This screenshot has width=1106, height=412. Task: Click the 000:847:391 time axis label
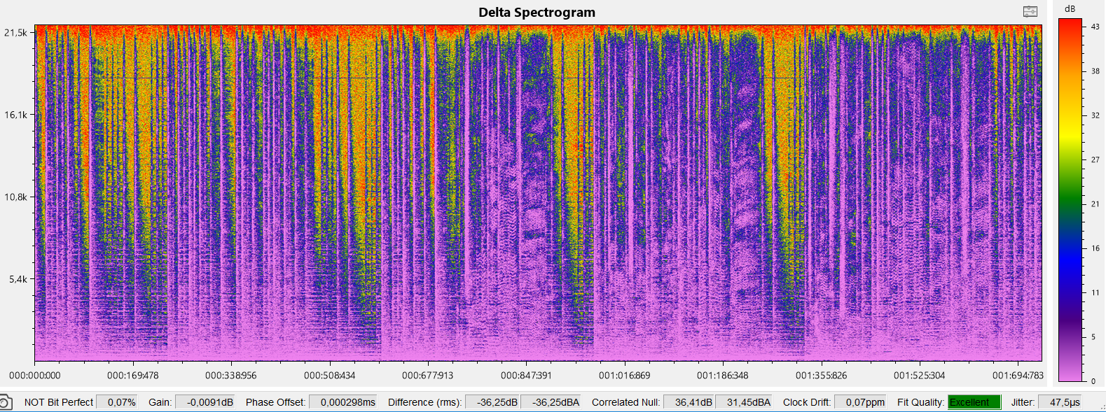(x=527, y=376)
